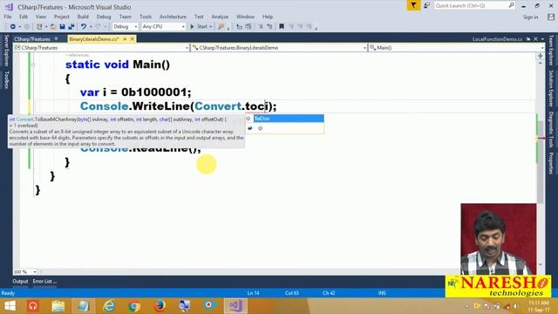Open the Edit menu
The width and height of the screenshot is (558, 314).
coord(24,17)
